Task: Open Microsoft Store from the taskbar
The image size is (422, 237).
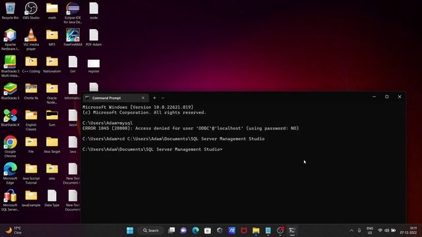Action: (x=208, y=230)
